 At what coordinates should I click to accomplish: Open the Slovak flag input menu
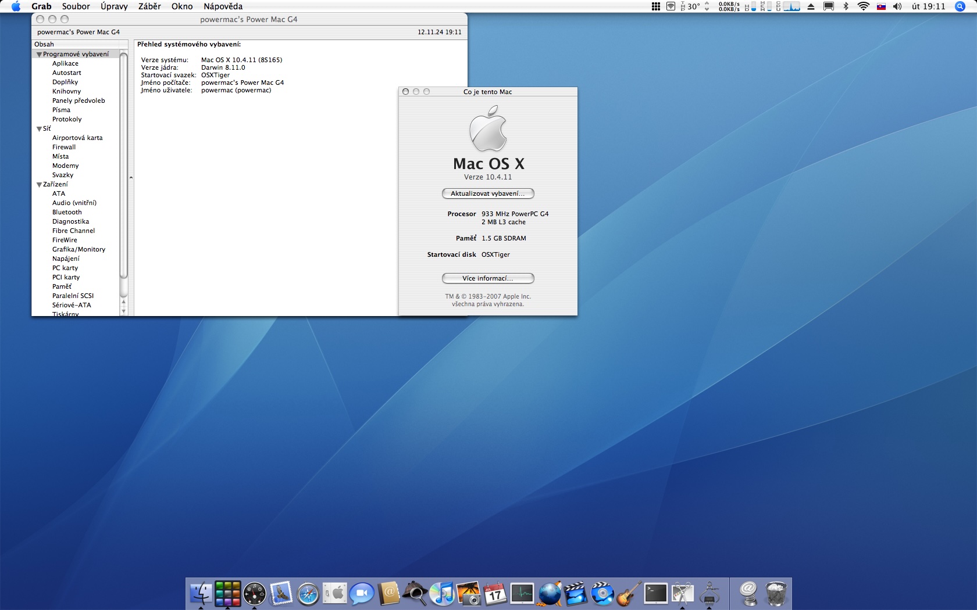(881, 6)
